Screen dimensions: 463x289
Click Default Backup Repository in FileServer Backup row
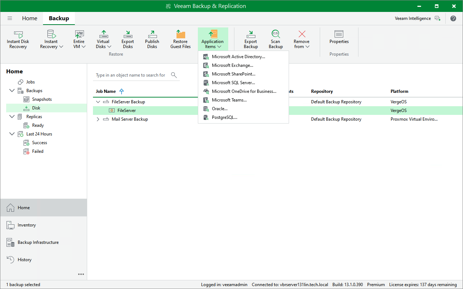[336, 102]
